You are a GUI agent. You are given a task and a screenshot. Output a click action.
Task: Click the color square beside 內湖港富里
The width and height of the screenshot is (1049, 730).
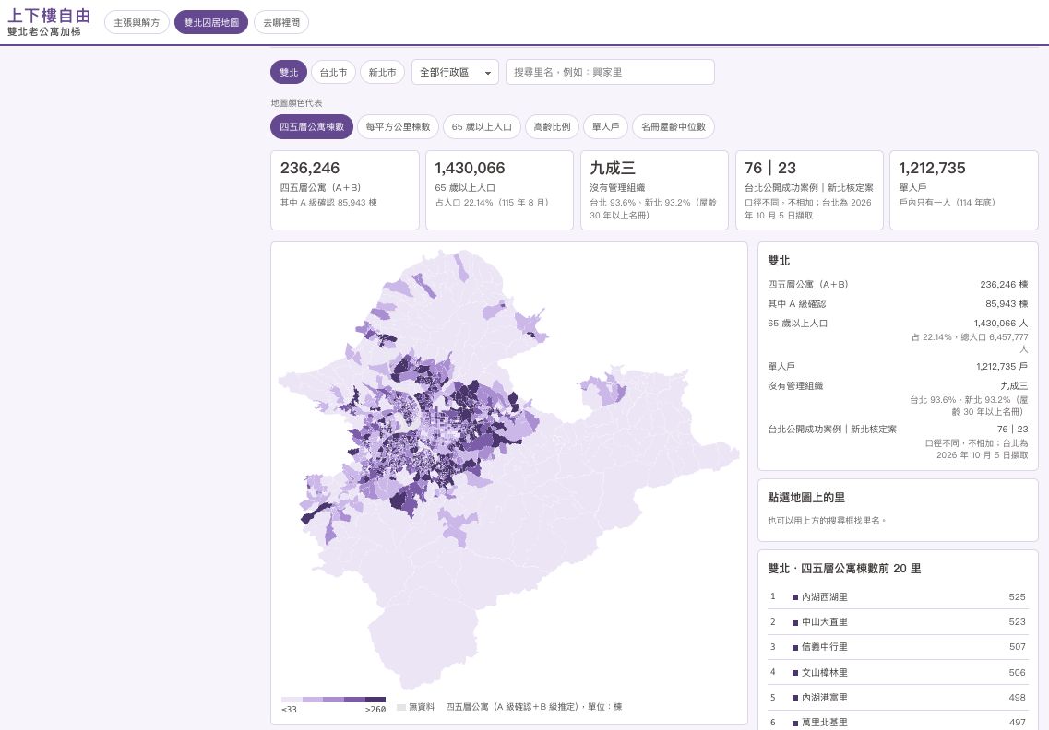pyautogui.click(x=794, y=697)
